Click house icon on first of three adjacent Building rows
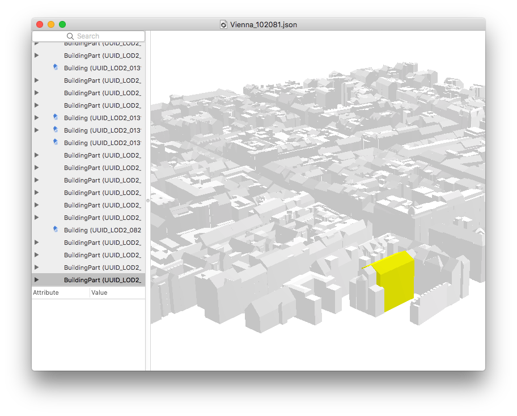The image size is (517, 416). pos(56,117)
